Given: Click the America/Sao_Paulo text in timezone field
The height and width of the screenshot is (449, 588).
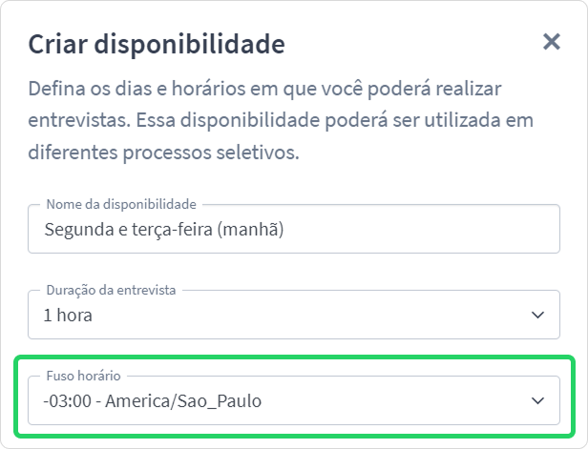Looking at the screenshot, I should 183,401.
